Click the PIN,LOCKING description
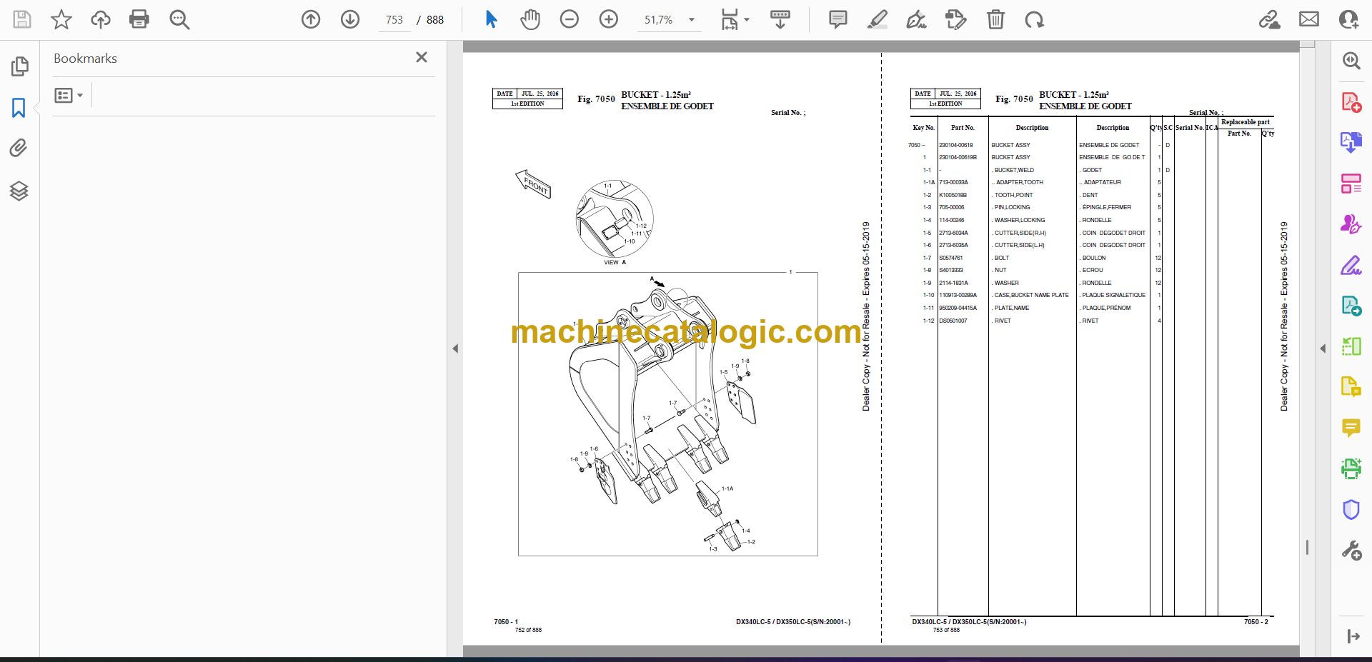 tap(1011, 207)
